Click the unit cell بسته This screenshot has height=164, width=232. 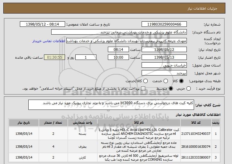83,134
